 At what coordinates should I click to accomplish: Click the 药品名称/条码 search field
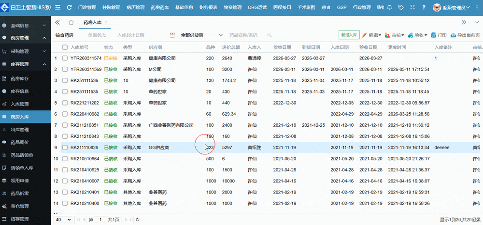[x=244, y=35]
